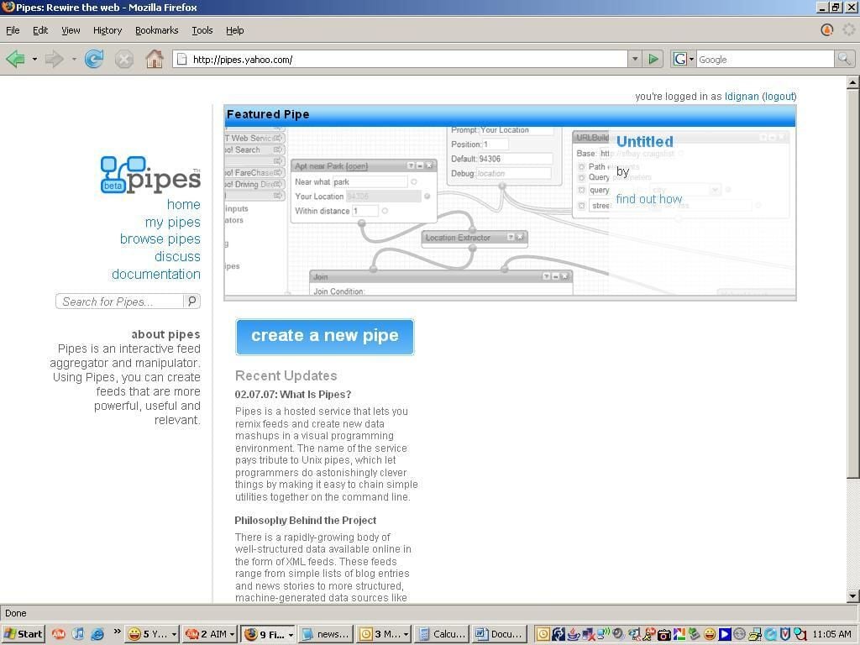The image size is (860, 645).
Task: Click the logout link
Action: [x=779, y=97]
